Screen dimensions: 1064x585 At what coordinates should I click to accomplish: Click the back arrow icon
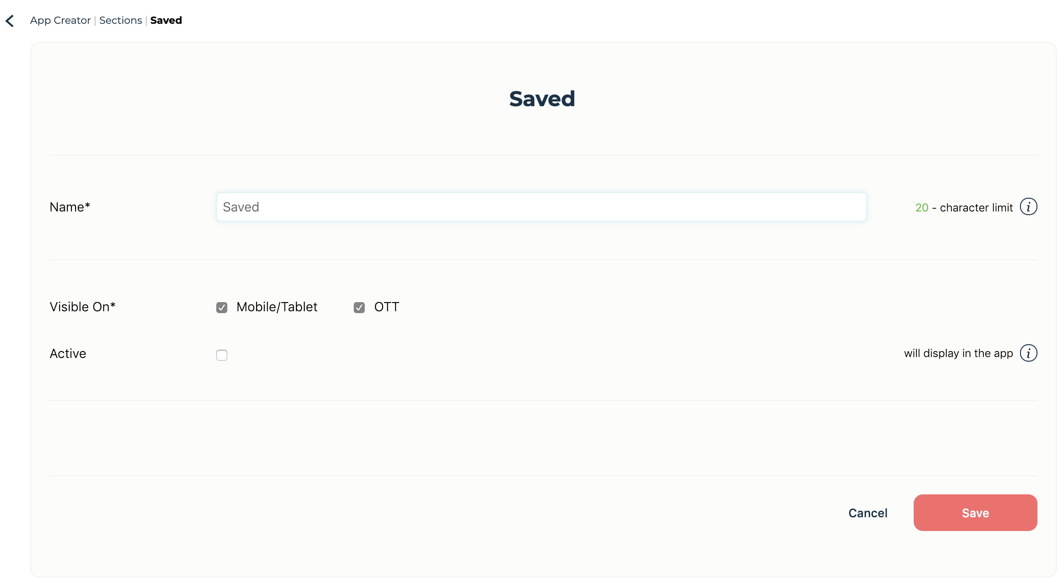pos(10,21)
